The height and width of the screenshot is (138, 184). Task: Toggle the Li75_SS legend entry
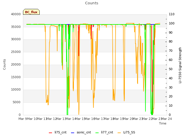click(126, 133)
